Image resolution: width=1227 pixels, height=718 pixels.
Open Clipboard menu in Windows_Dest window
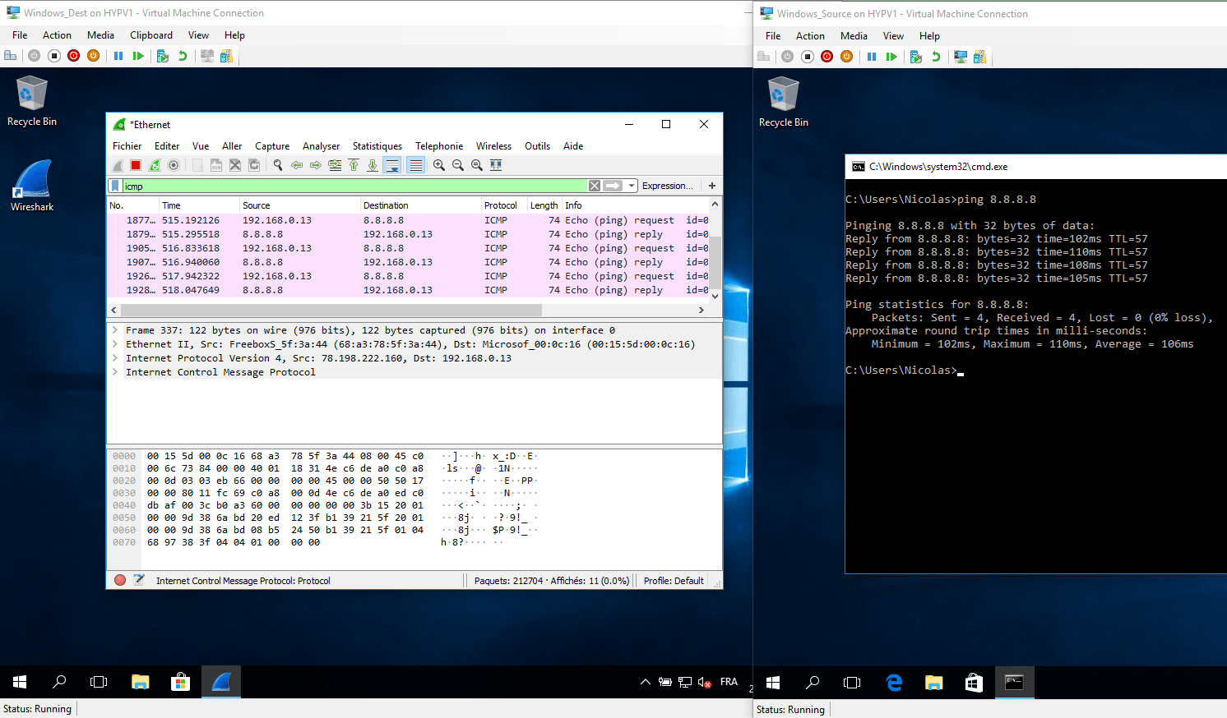pos(151,35)
